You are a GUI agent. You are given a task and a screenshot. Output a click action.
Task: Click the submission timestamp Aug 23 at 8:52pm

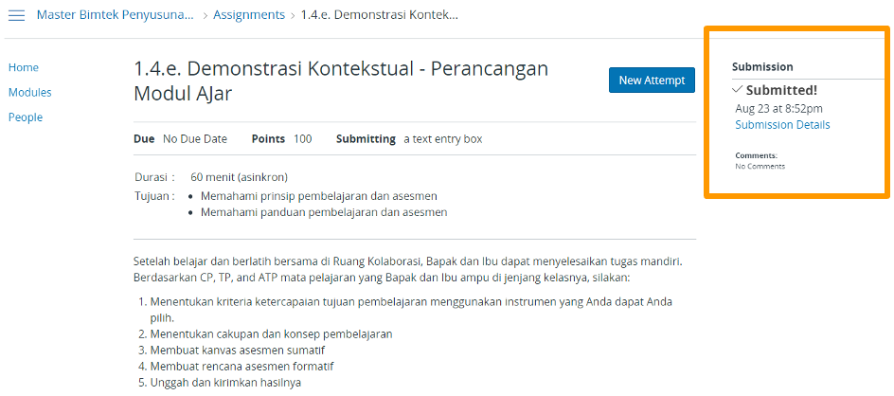[780, 108]
